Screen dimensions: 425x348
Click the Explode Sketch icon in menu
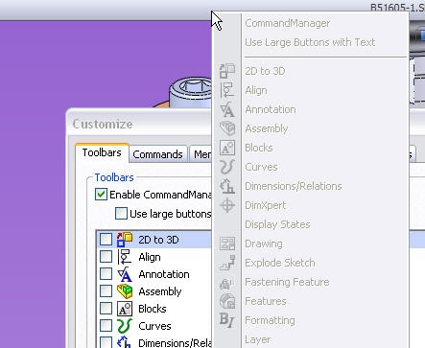(227, 263)
